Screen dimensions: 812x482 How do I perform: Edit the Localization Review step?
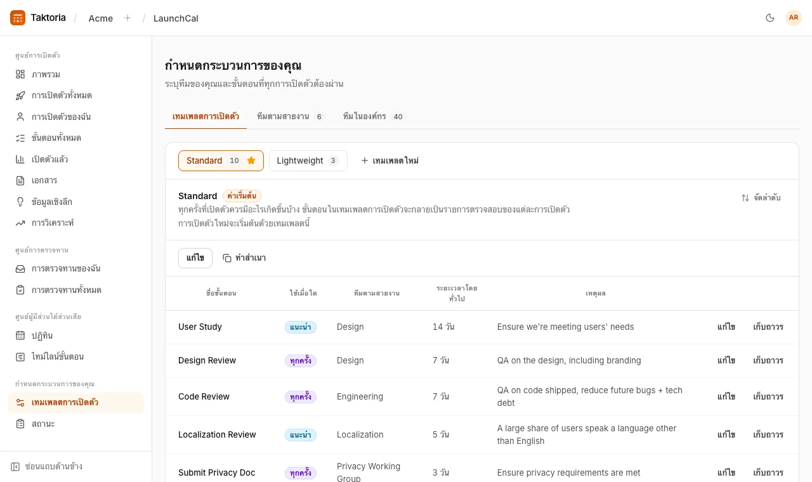coord(726,435)
